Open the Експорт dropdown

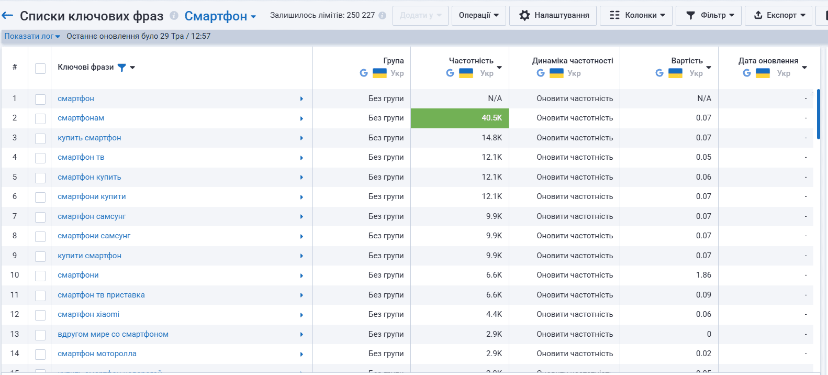pos(778,15)
